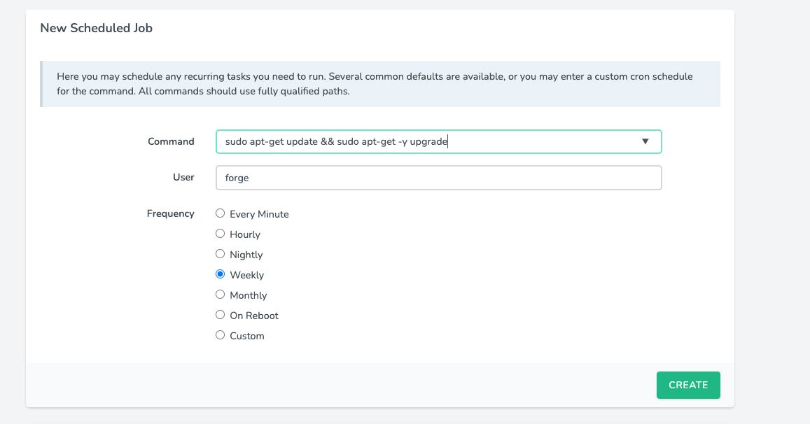Click the 'Every Minute' label text
The height and width of the screenshot is (424, 810).
pos(259,214)
